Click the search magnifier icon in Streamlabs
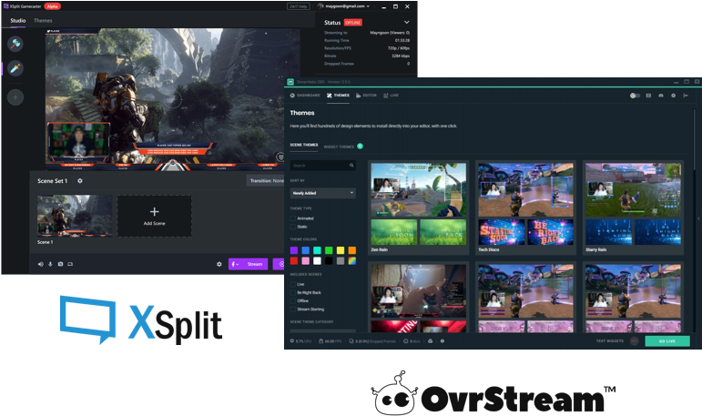The width and height of the screenshot is (702, 416). pyautogui.click(x=351, y=166)
